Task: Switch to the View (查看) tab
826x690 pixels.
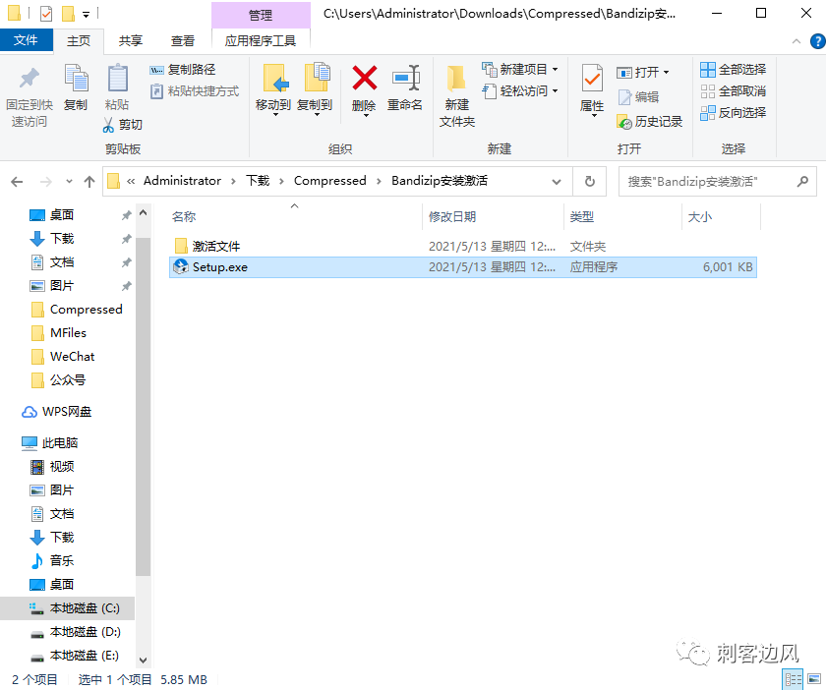Action: click(183, 40)
